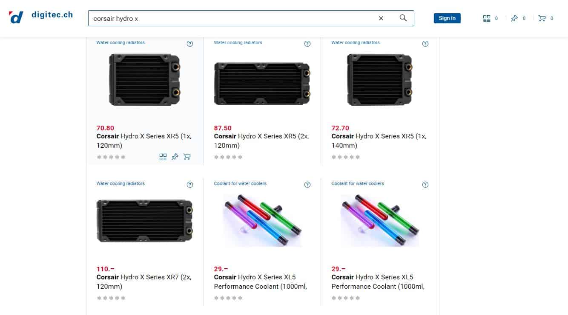Click the Sign in button
This screenshot has width=568, height=315.
tap(447, 18)
